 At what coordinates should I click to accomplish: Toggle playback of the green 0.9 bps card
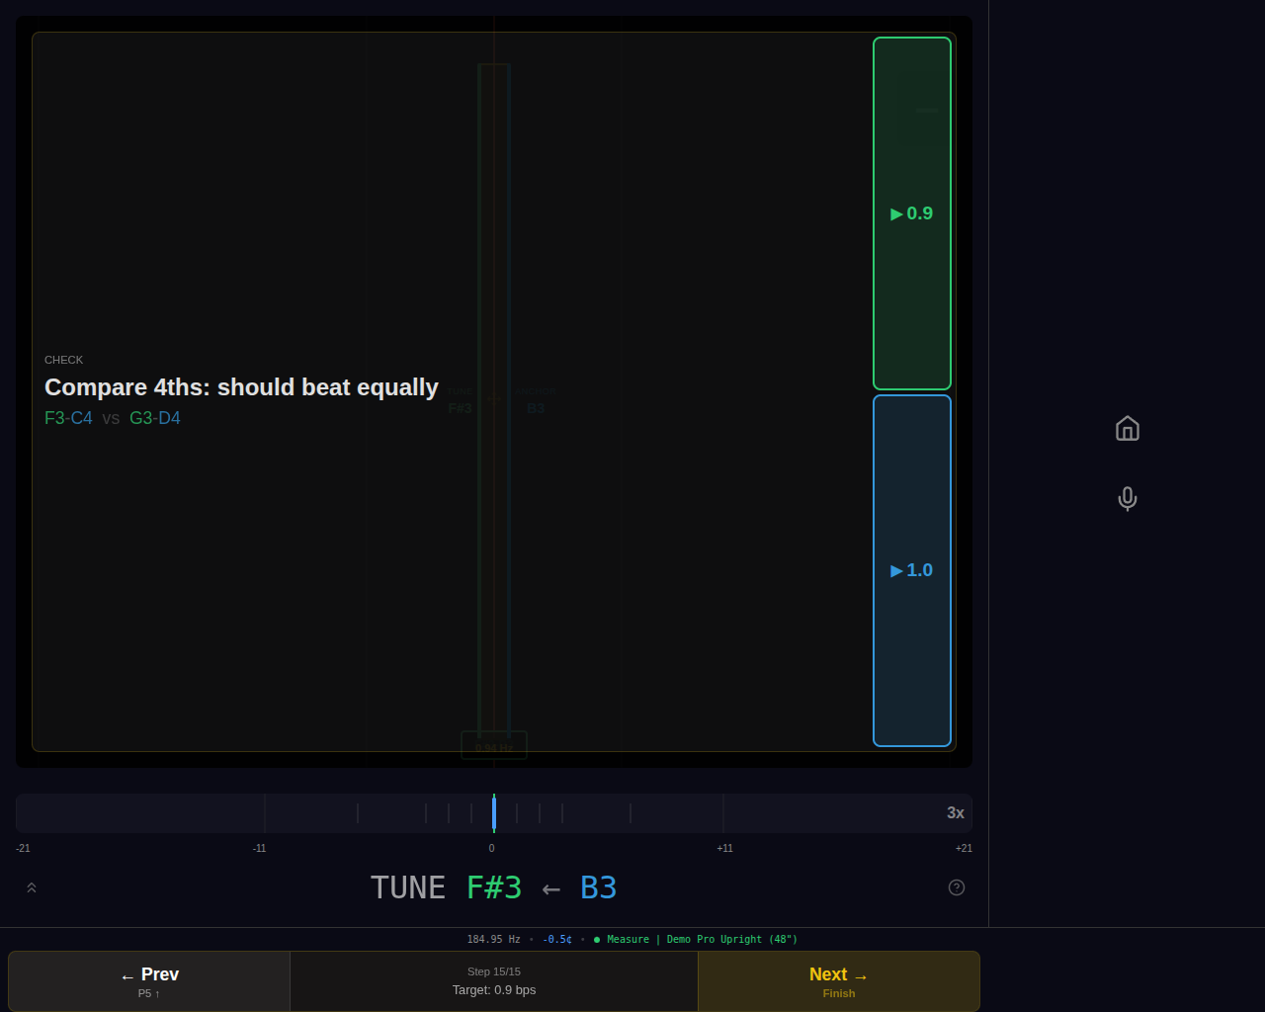pyautogui.click(x=911, y=212)
